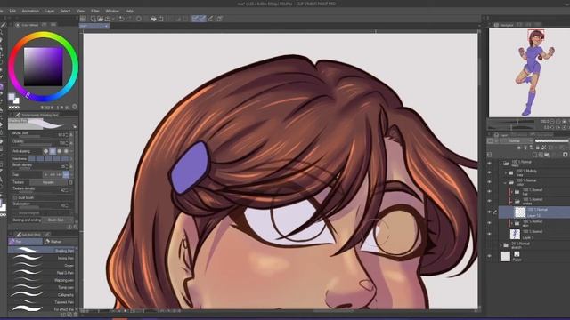Image resolution: width=570 pixels, height=320 pixels.
Task: Choose the Calligraphy brush
Action: (43, 294)
